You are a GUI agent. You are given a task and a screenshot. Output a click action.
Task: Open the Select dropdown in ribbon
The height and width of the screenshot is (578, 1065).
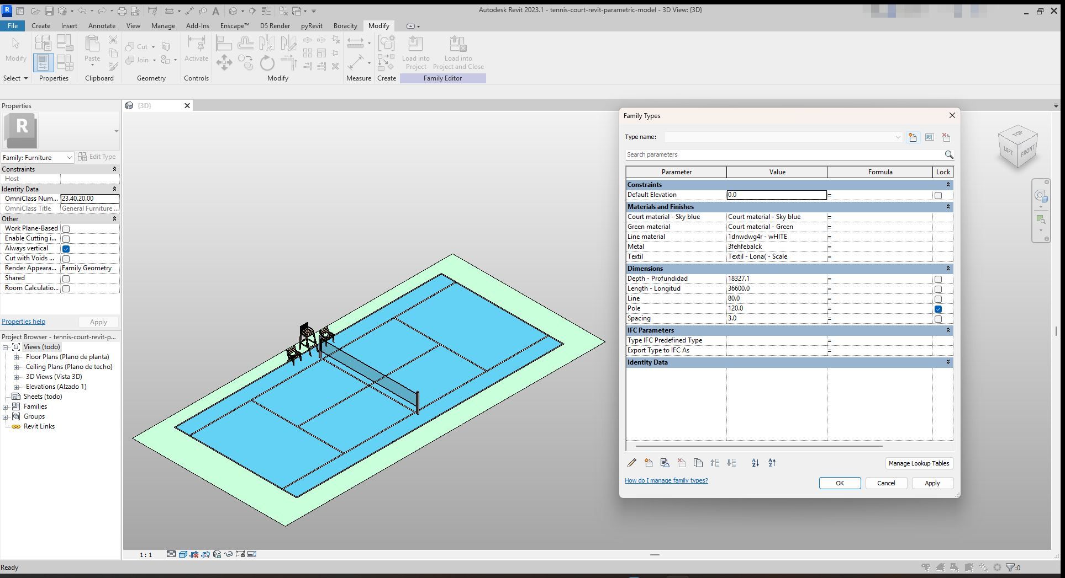(x=15, y=78)
